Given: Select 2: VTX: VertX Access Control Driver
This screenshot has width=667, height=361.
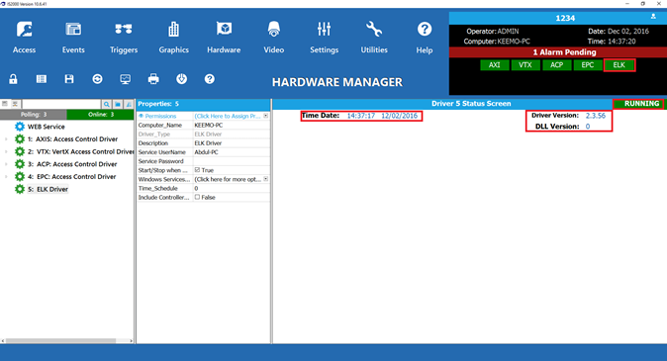Looking at the screenshot, I should point(81,151).
